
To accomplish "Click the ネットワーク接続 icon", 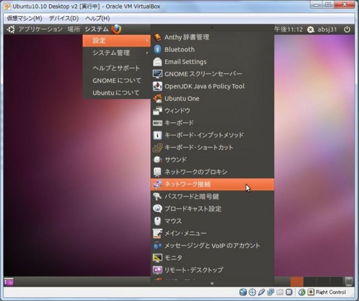I will coord(157,184).
